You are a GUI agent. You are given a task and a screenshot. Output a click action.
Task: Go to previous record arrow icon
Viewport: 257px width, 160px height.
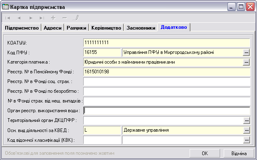(x=19, y=18)
